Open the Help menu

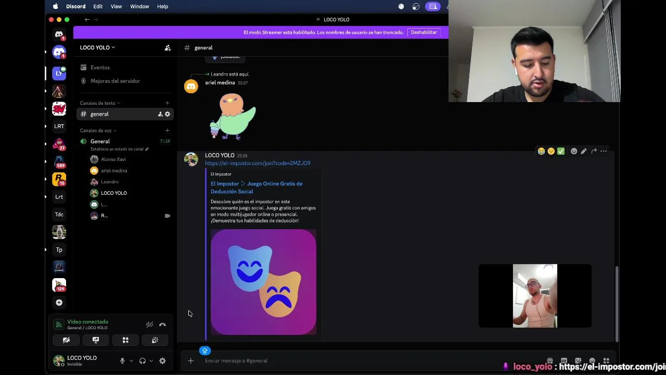click(162, 6)
